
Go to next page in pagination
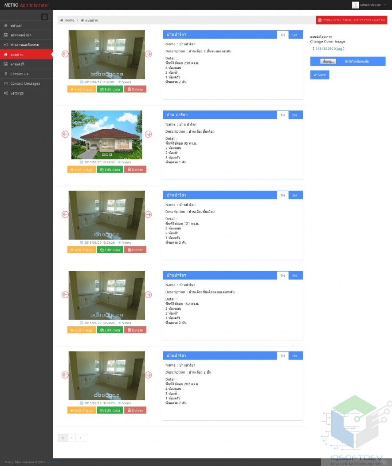point(80,438)
